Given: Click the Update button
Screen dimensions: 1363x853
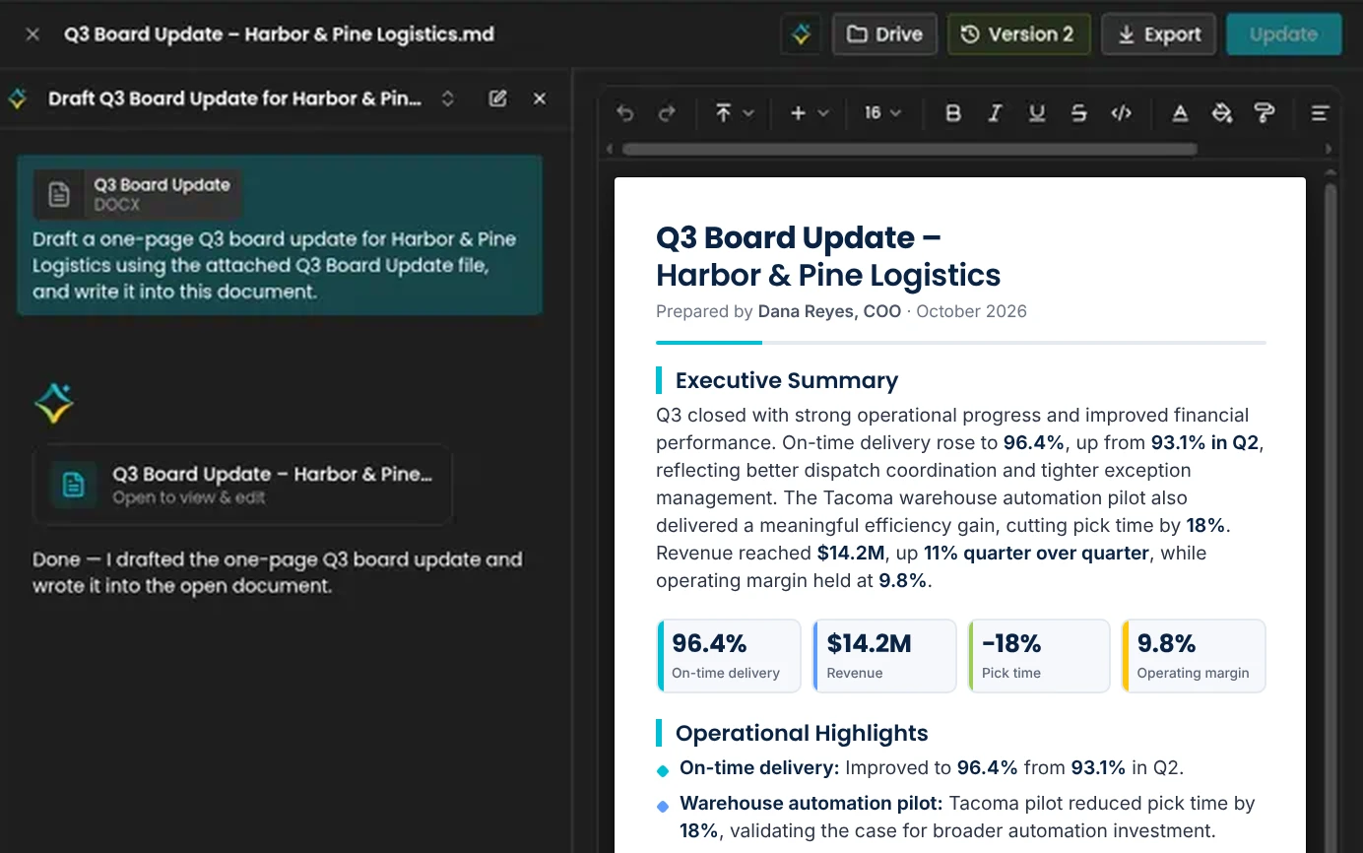Looking at the screenshot, I should click(1283, 34).
